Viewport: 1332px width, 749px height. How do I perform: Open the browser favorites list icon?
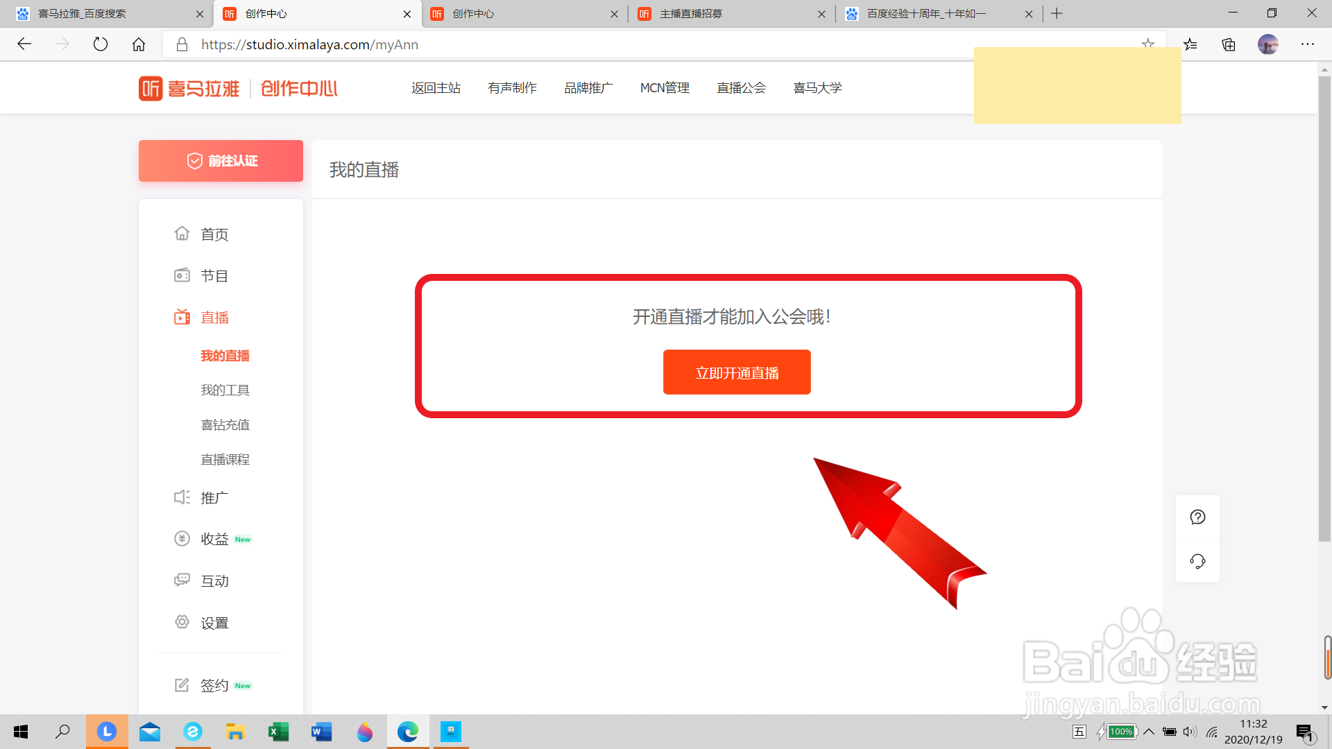[x=1190, y=44]
